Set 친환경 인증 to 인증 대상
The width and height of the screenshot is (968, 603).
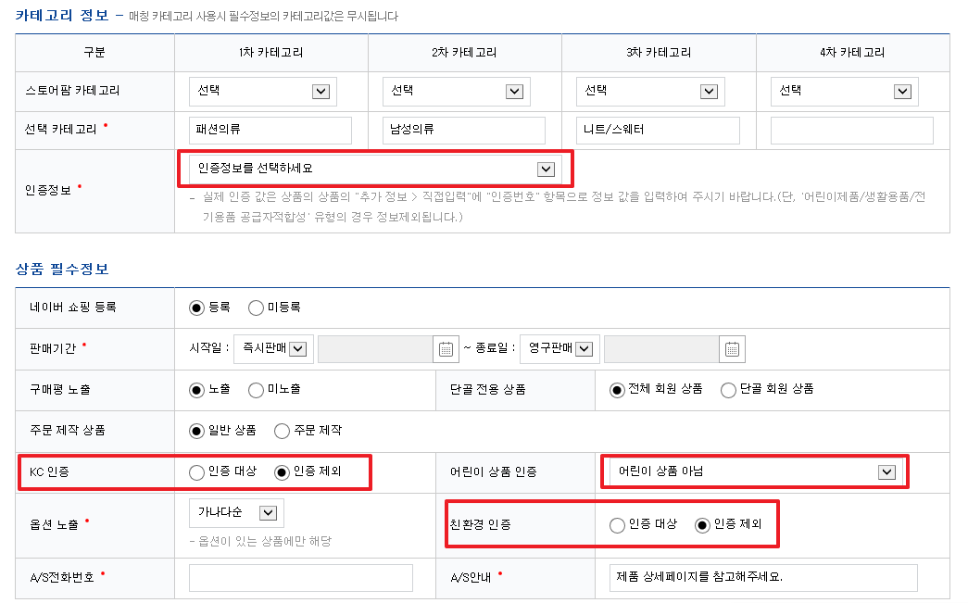[617, 525]
